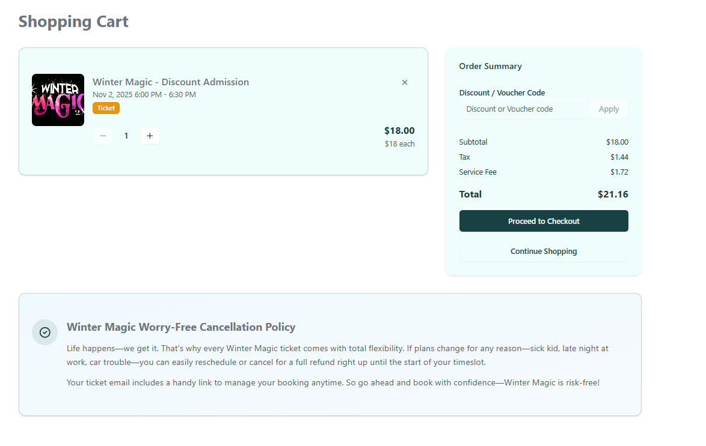Click the Service Fee label
The width and height of the screenshot is (706, 446).
click(x=477, y=172)
